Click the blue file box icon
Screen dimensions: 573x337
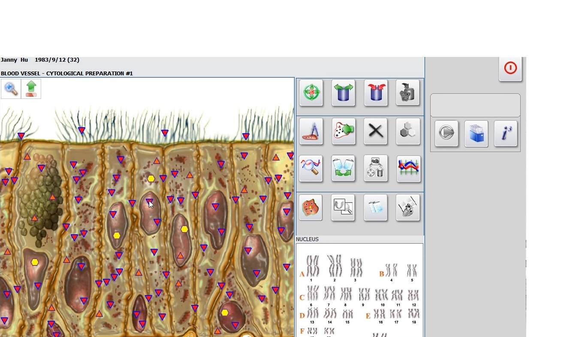pos(476,133)
